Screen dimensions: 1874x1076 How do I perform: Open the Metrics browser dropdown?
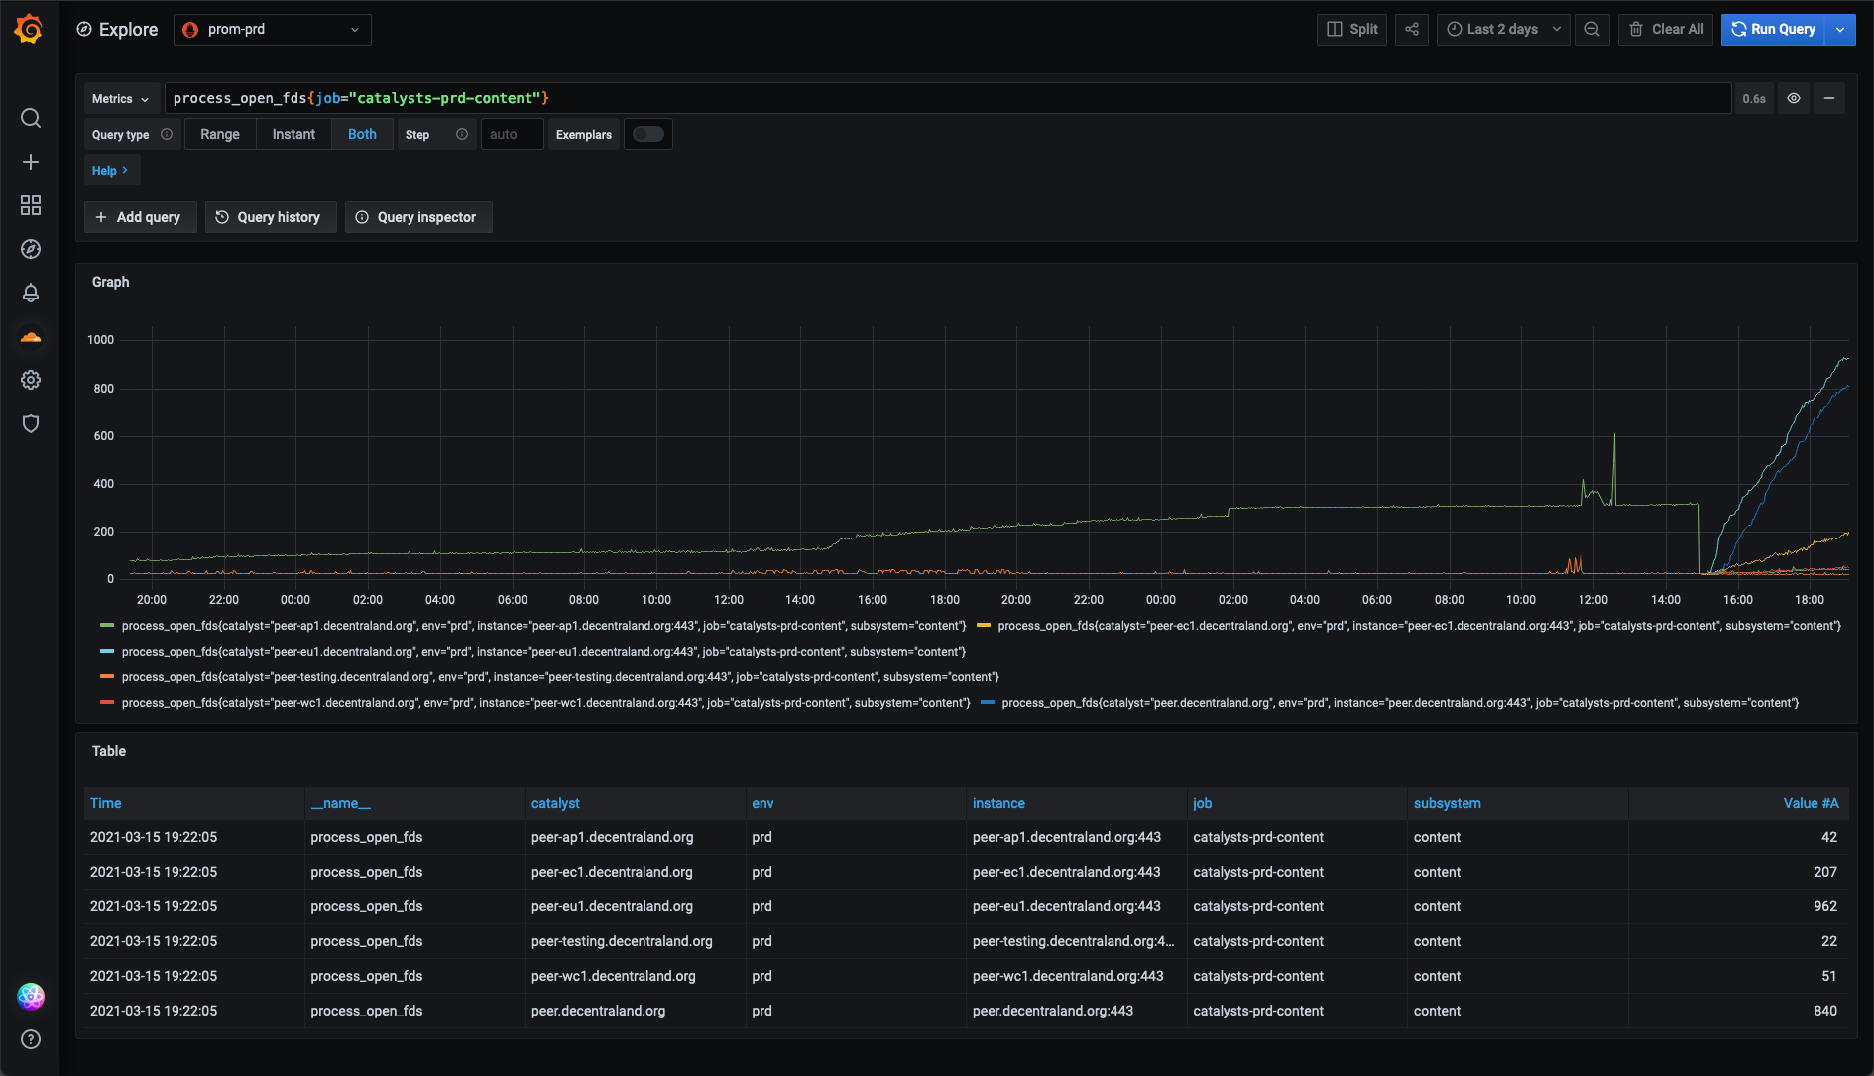click(x=121, y=98)
